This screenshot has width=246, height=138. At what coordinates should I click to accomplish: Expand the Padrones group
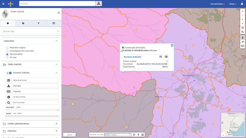pyautogui.click(x=56, y=131)
